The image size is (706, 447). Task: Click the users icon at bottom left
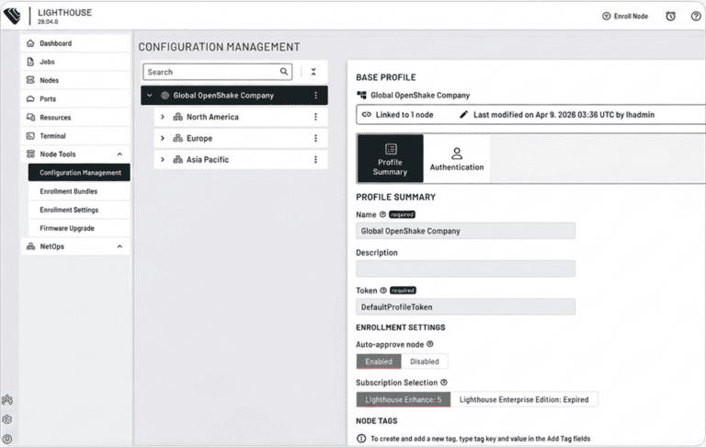(7, 400)
